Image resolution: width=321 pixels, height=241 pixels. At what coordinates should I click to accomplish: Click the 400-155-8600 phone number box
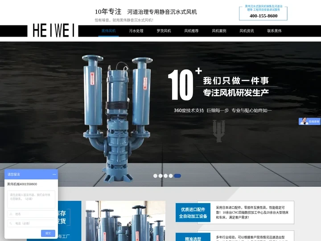click(263, 13)
